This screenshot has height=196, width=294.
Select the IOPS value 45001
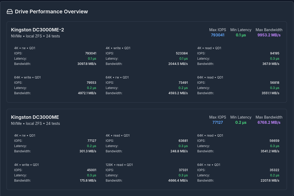pos(92,170)
